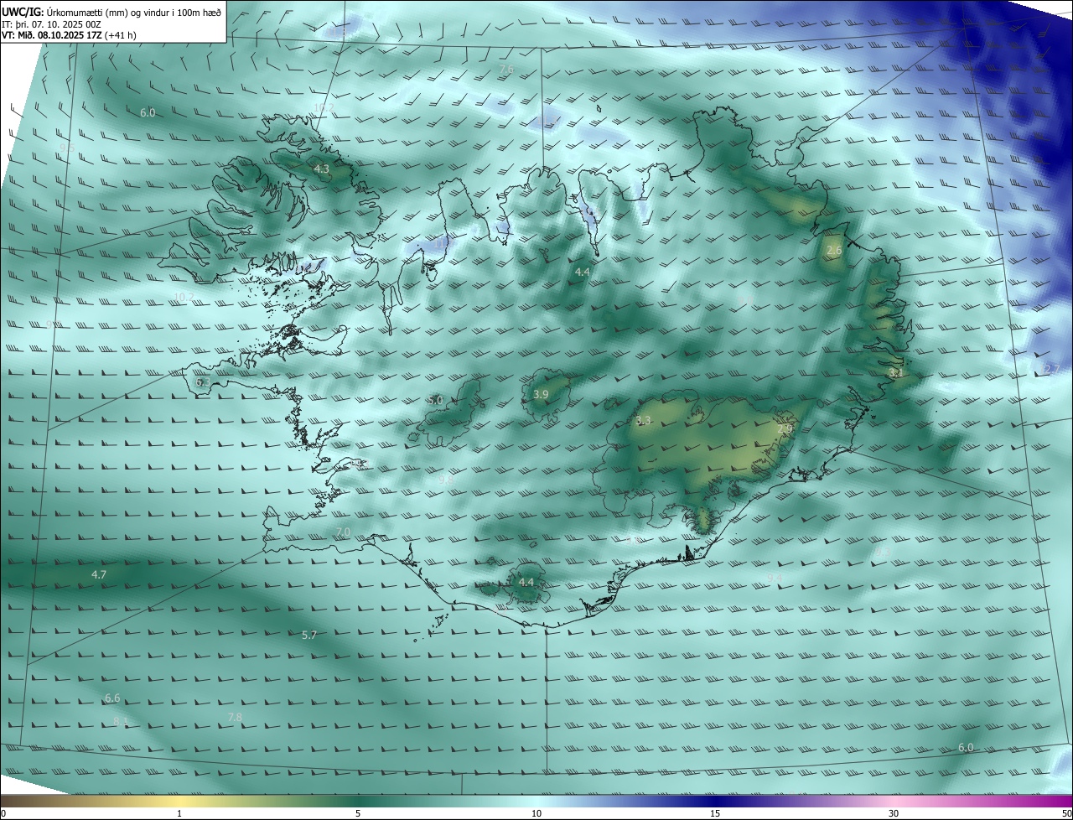Click the 7.8 value in the southwest sea

(235, 717)
